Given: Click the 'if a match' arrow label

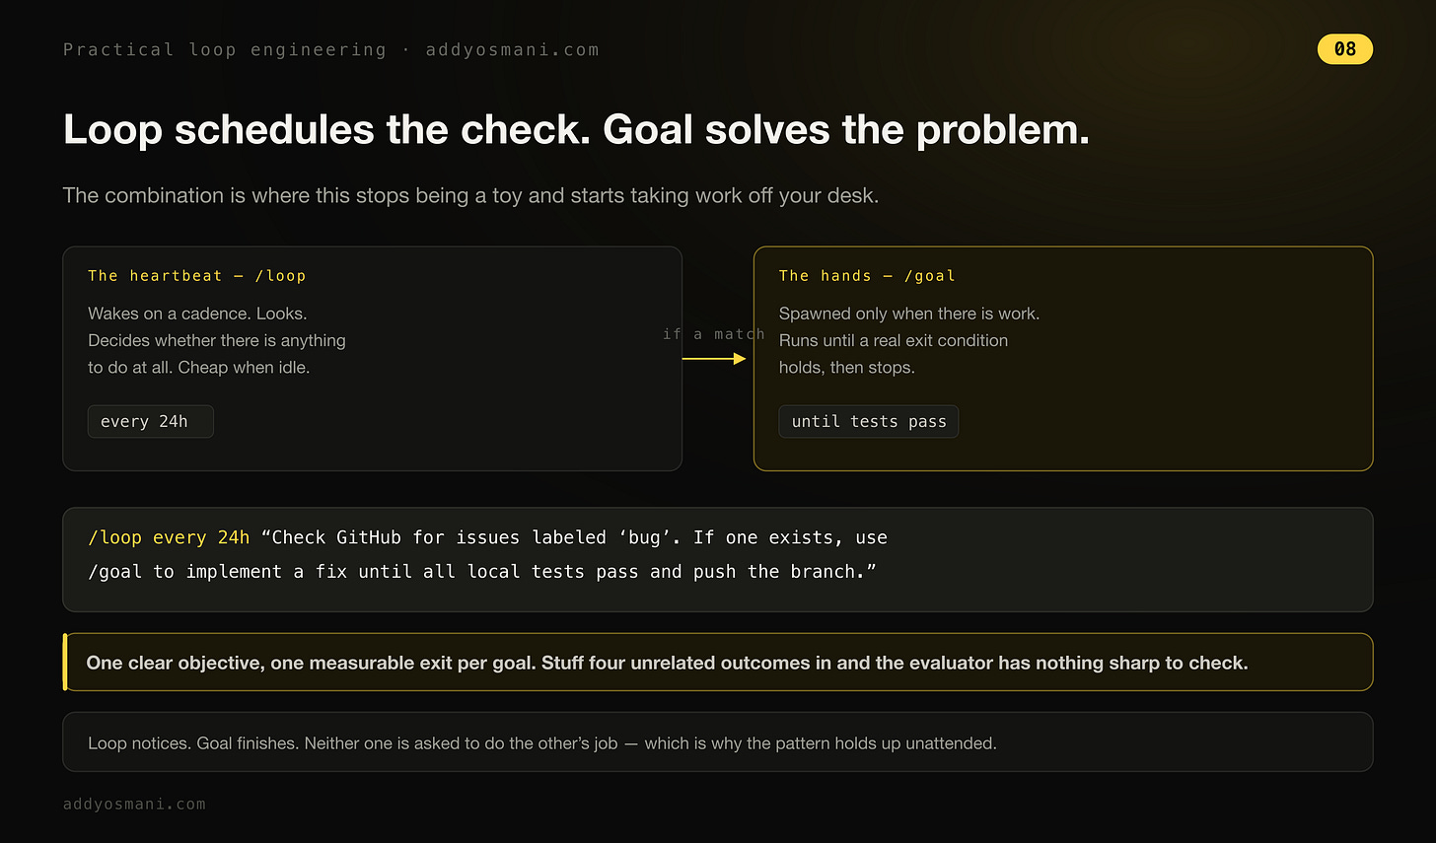Looking at the screenshot, I should tap(714, 334).
